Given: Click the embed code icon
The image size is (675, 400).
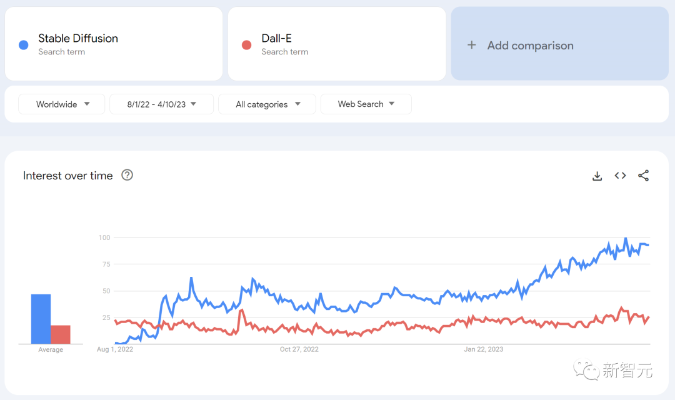Looking at the screenshot, I should (x=620, y=176).
